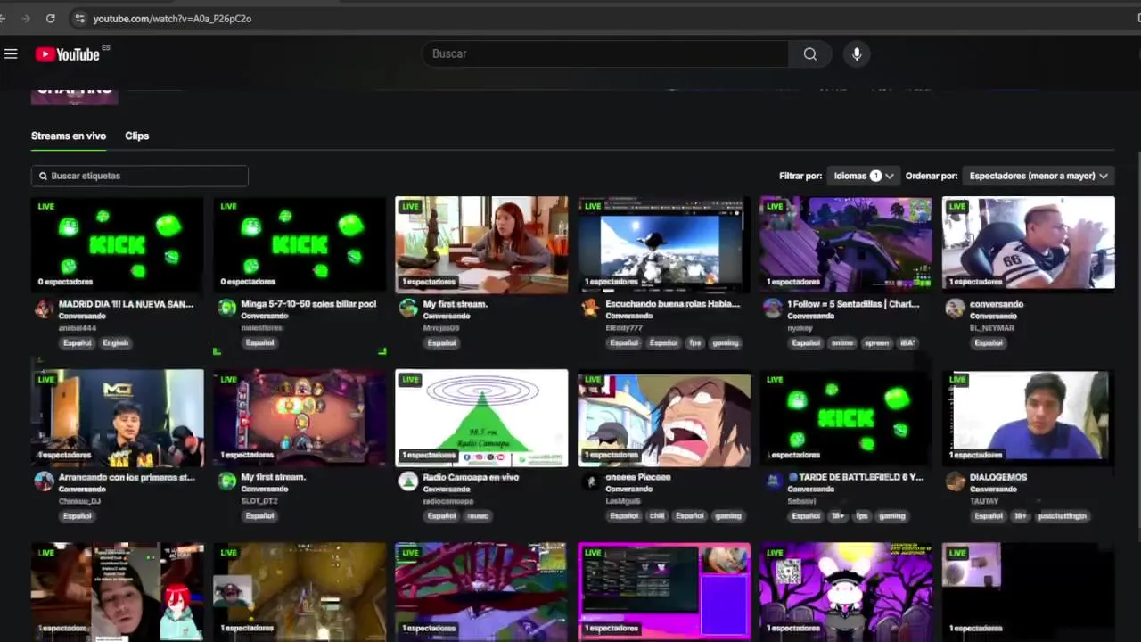Focus the Buscar etiquetas tag search field
Image resolution: width=1141 pixels, height=642 pixels.
coord(140,176)
